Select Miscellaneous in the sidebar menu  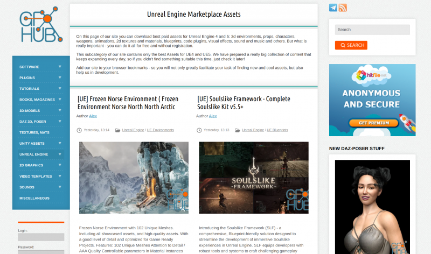pos(34,198)
